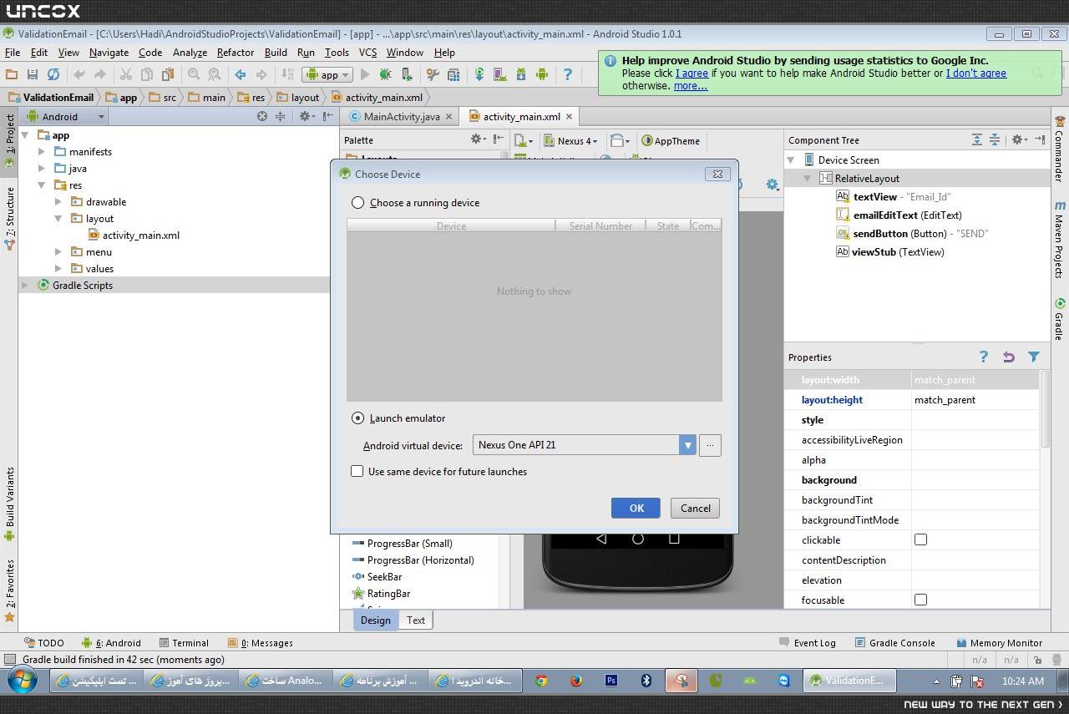Image resolution: width=1069 pixels, height=714 pixels.
Task: Expand the Gradle Scripts node
Action: (25, 285)
